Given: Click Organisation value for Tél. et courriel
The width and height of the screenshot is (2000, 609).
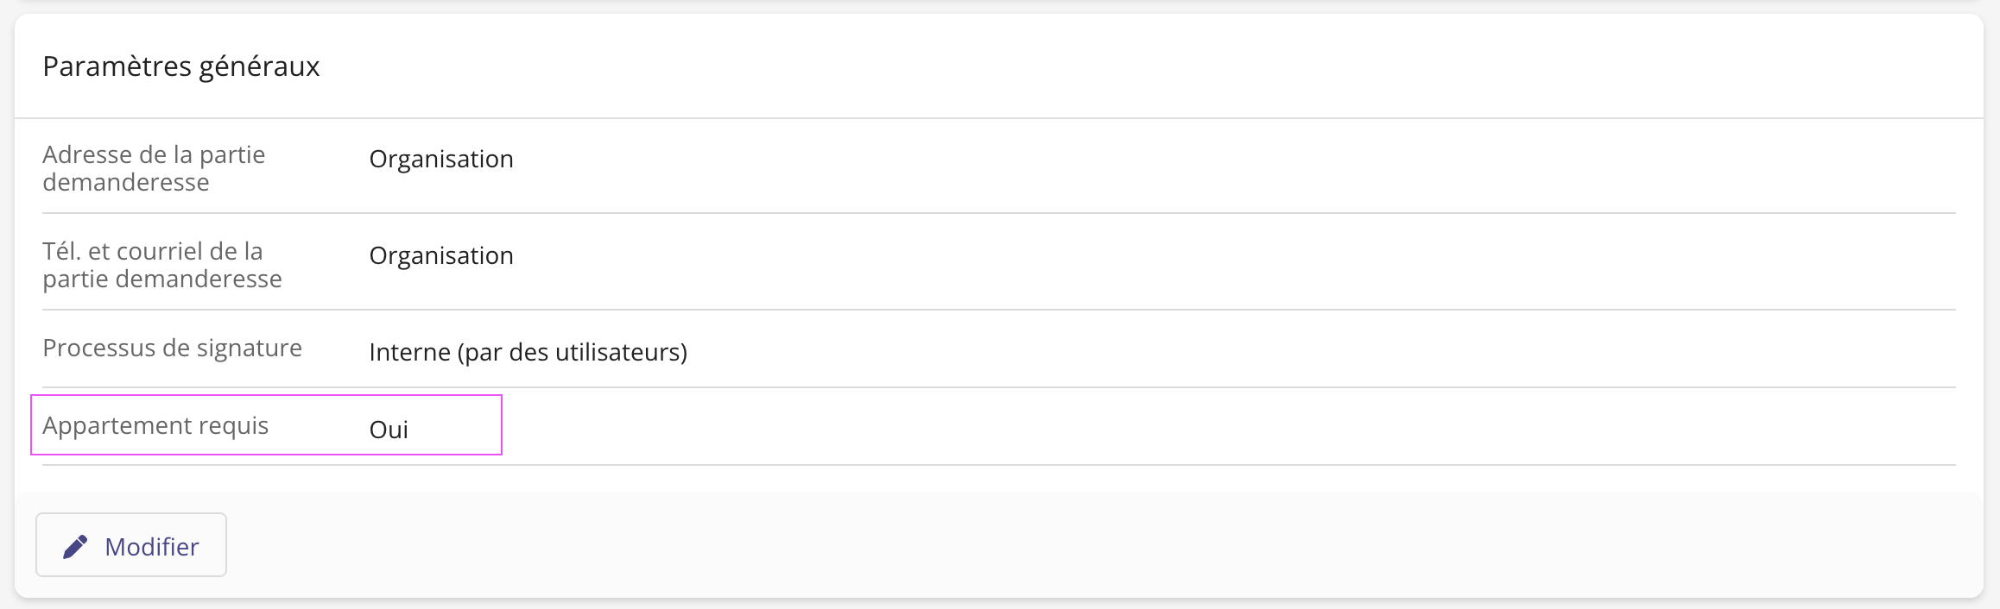Looking at the screenshot, I should 441,256.
